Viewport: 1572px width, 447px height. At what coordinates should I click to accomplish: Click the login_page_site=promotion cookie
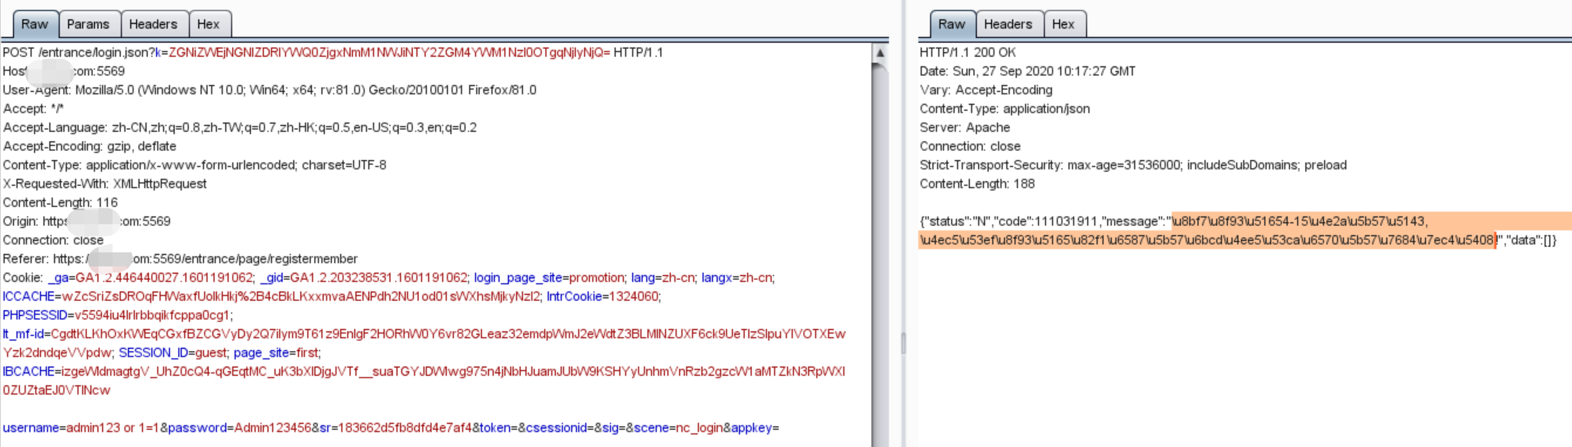[549, 278]
